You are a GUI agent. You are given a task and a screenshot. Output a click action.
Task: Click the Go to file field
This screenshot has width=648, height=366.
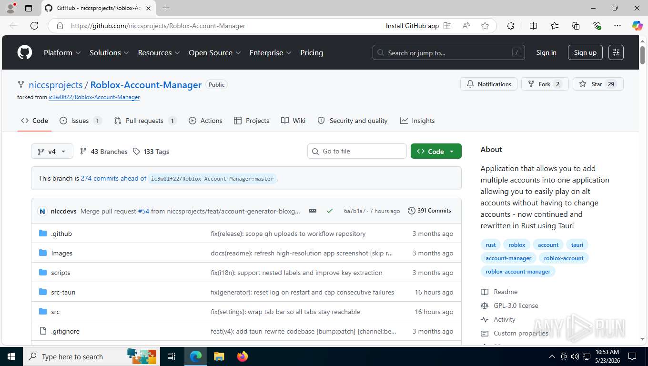pos(357,151)
